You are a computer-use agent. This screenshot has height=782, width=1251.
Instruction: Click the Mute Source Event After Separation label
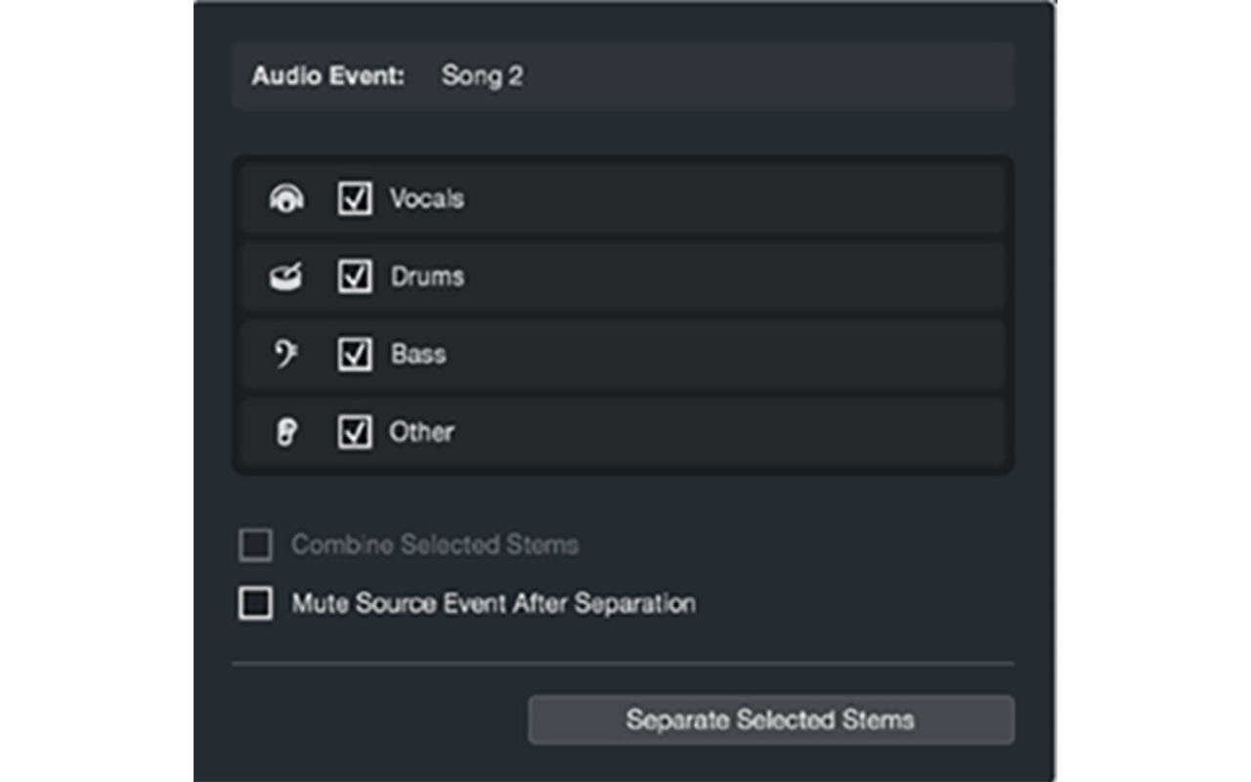pos(492,604)
